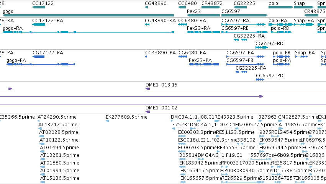Click the RE51123.5prime EST label
The image size is (326, 184).
pos(235,132)
